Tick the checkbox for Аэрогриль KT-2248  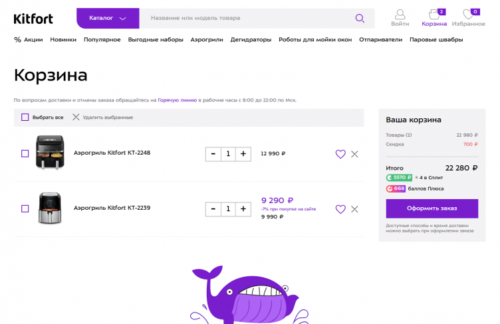coord(25,153)
